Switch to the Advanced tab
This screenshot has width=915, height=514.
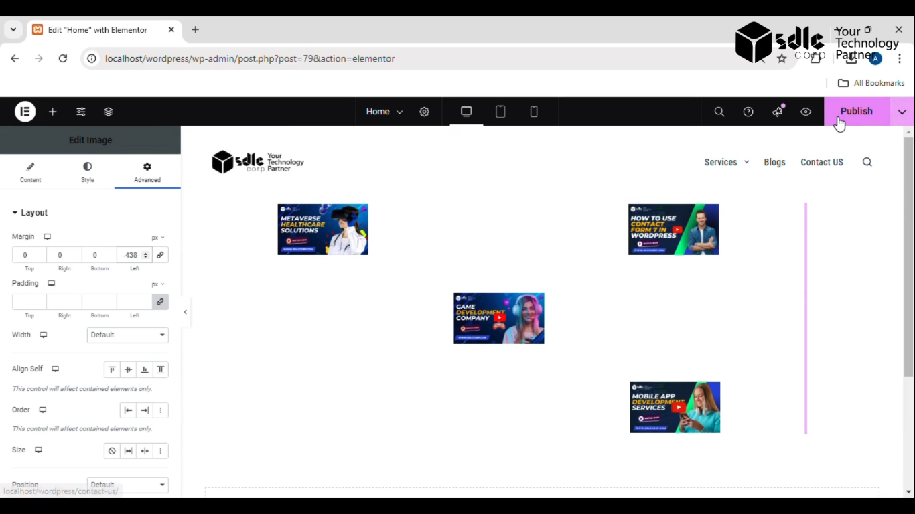[x=147, y=172]
